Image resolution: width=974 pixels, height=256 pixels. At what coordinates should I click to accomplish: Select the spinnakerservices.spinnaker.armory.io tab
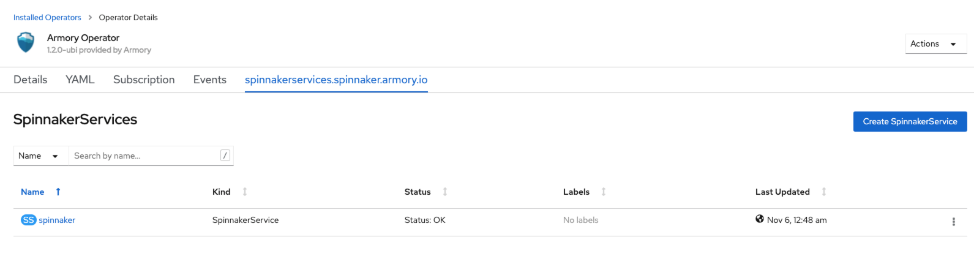coord(336,80)
